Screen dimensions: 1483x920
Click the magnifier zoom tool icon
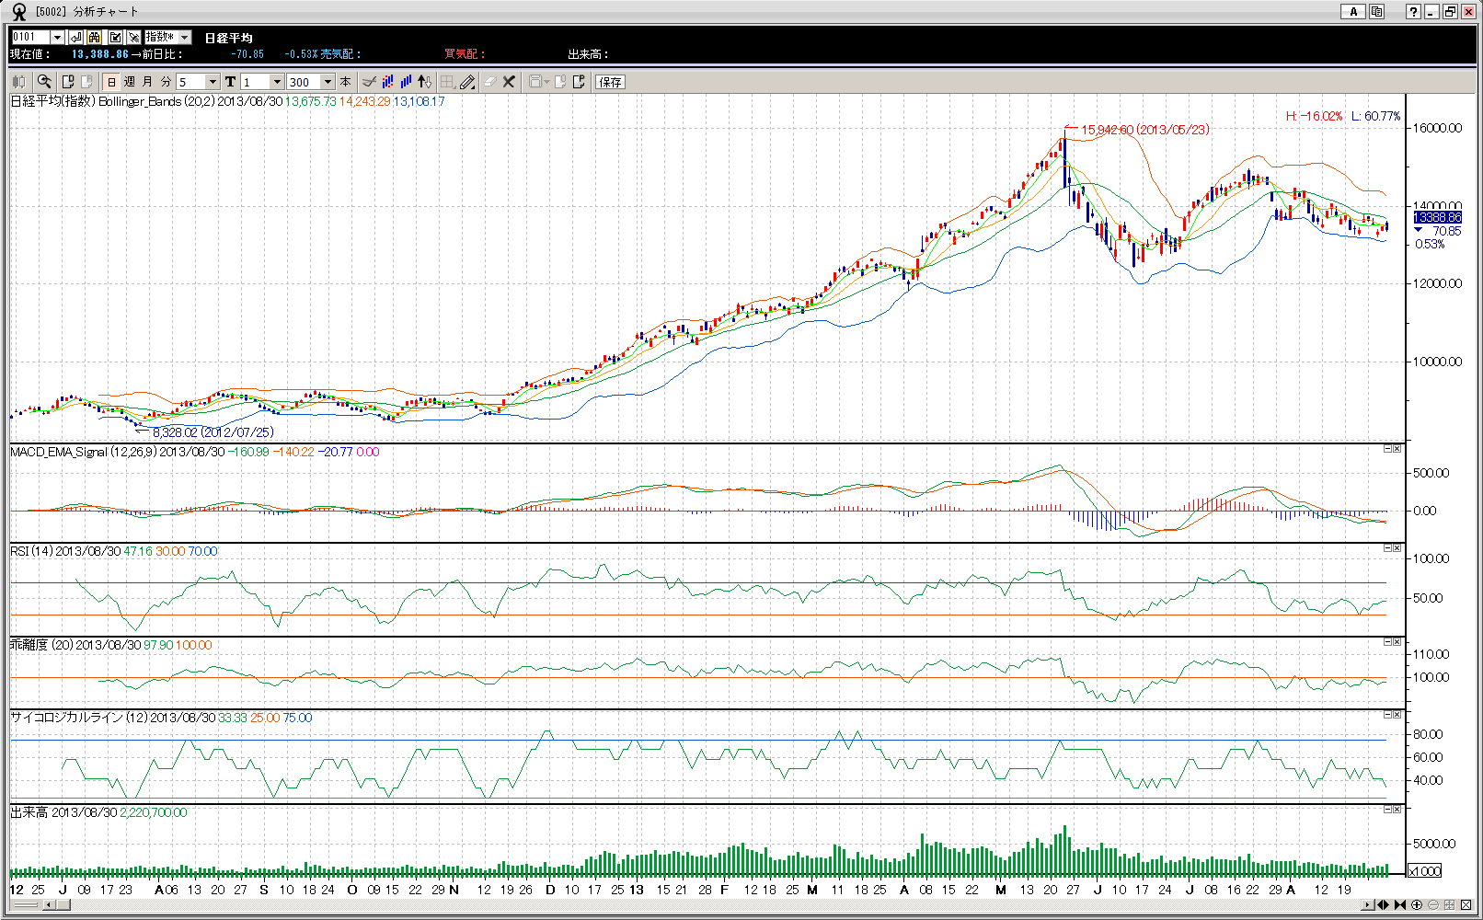44,82
